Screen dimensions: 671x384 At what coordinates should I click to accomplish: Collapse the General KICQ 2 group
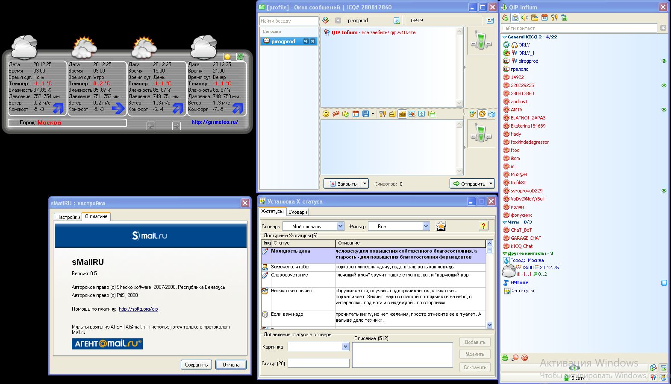(x=505, y=37)
